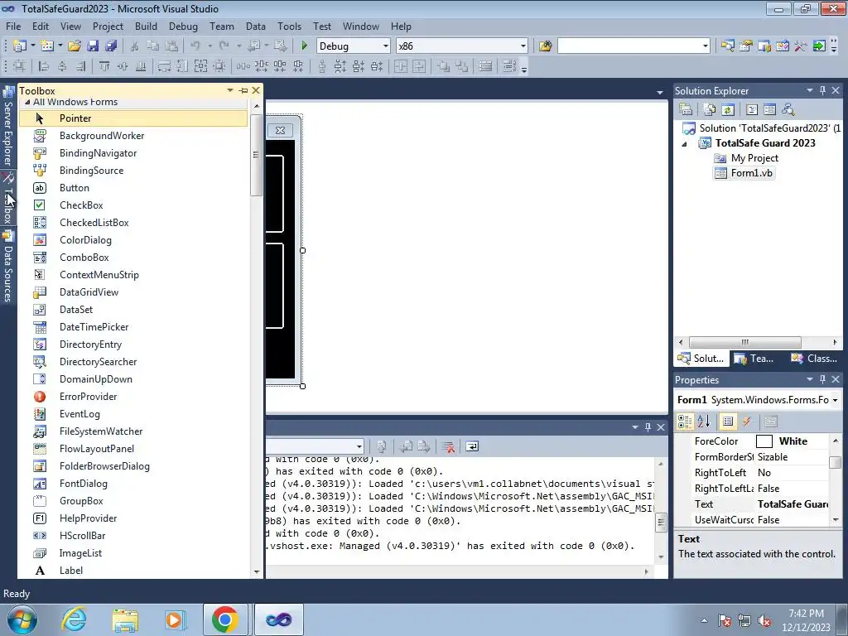The width and height of the screenshot is (848, 636).
Task: Open the New Project icon dropdown arrow
Action: [32, 46]
